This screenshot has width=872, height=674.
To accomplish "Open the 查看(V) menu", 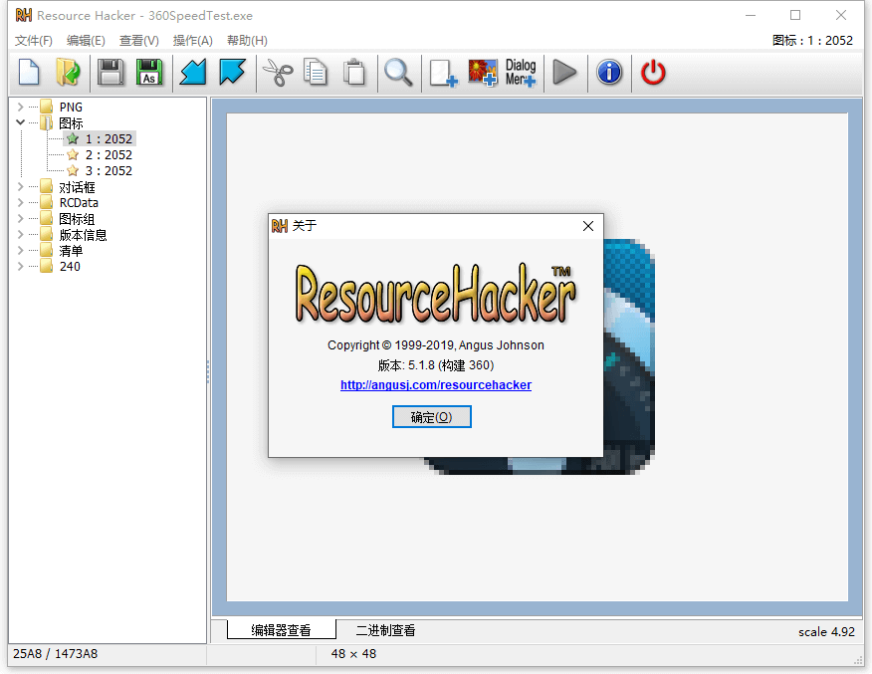I will [x=139, y=41].
